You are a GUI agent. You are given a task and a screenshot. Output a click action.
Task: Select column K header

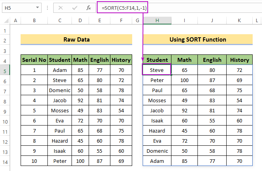point(239,21)
